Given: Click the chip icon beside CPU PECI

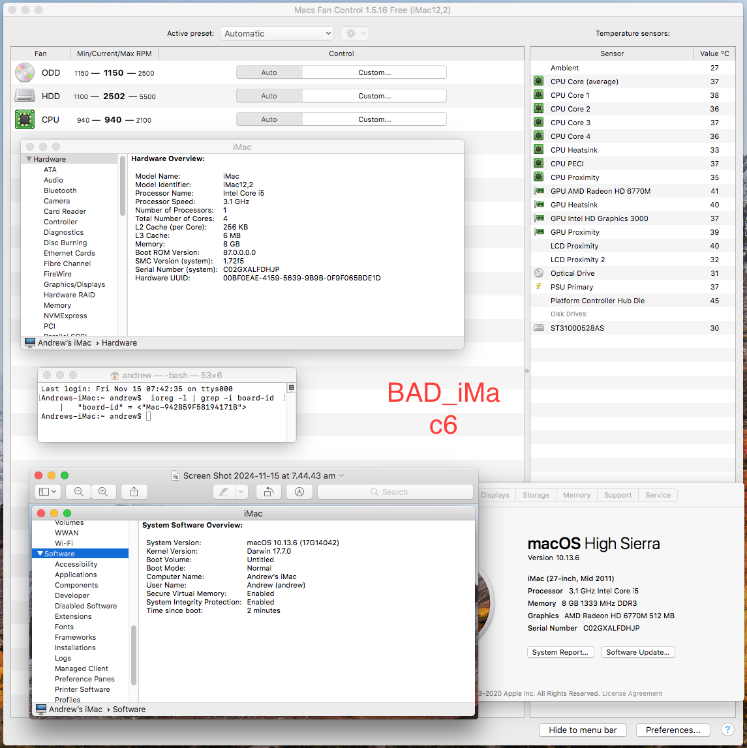Looking at the screenshot, I should point(539,163).
